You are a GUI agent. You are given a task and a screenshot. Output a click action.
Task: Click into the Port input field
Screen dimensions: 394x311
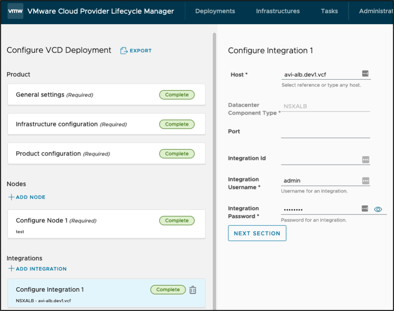click(x=325, y=132)
